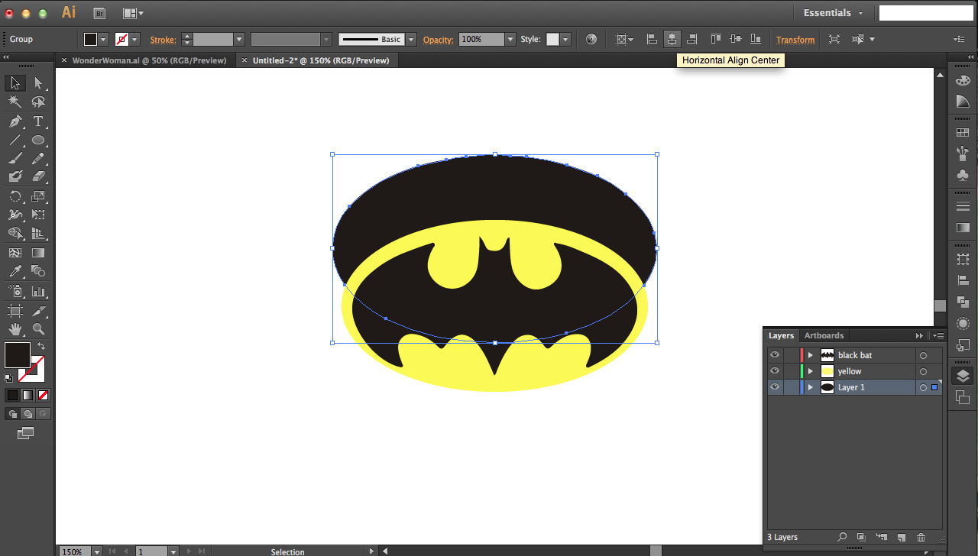Hide the black bat layer
978x556 pixels.
[775, 355]
